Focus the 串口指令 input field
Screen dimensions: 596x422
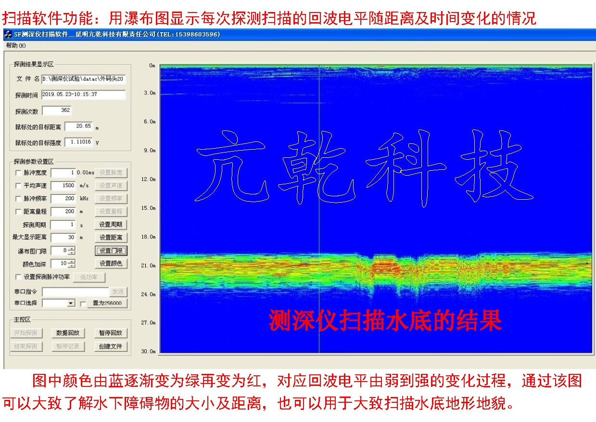coord(75,292)
